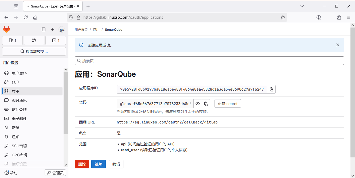The image size is (355, 178).
Task: Copy the secret to clipboard
Action: pyautogui.click(x=206, y=104)
